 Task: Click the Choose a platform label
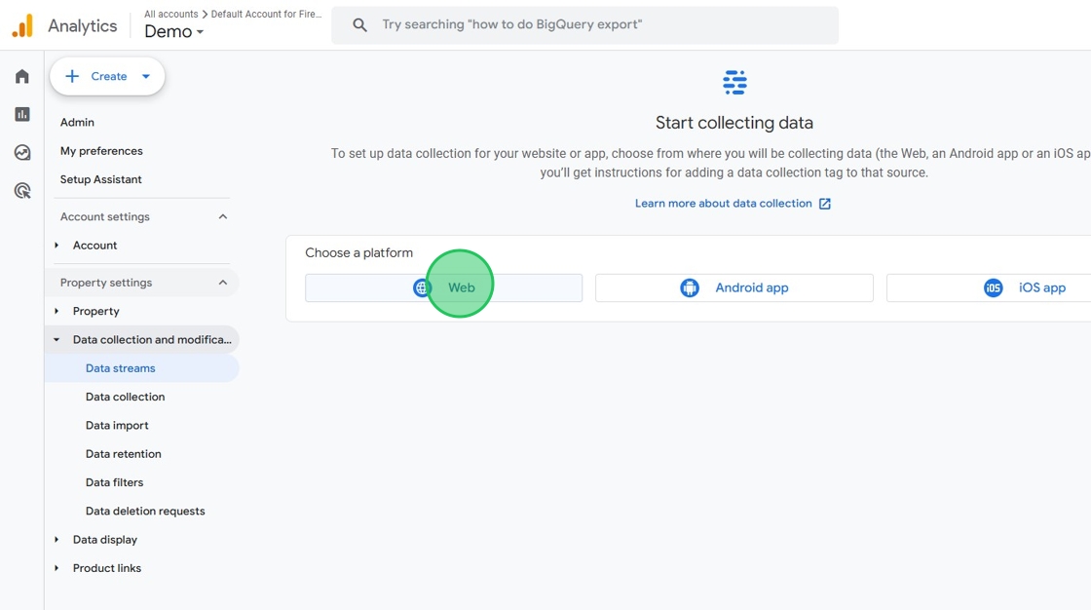[x=359, y=252]
